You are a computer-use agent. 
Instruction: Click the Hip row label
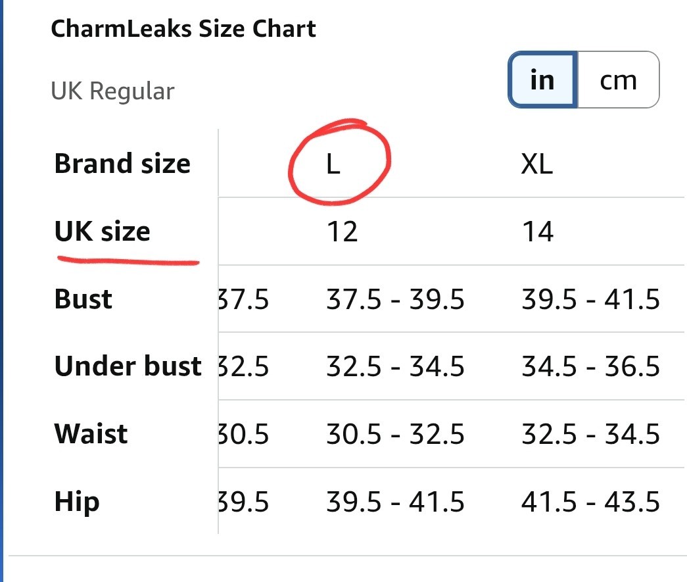click(x=77, y=502)
